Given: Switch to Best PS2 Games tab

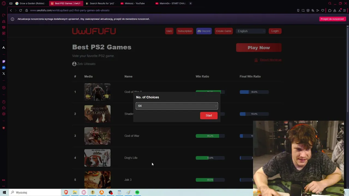Looking at the screenshot, I should click(x=66, y=3).
